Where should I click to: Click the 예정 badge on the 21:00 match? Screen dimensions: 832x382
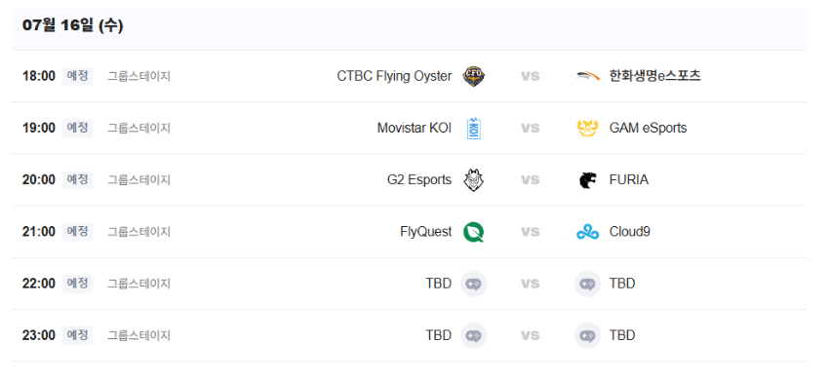[x=77, y=232]
